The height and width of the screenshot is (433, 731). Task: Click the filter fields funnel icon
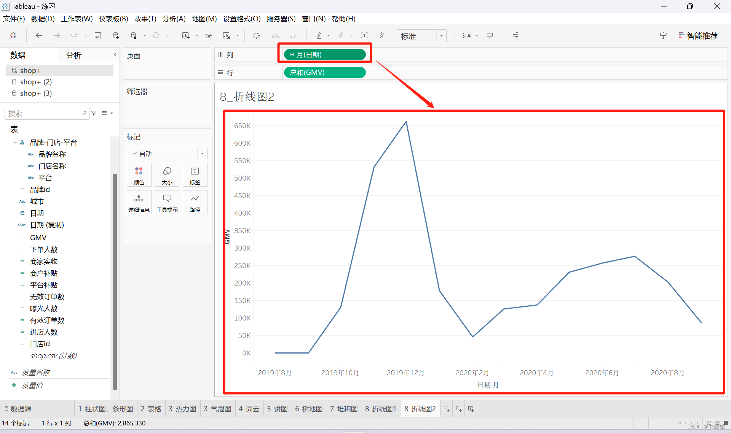(x=94, y=113)
